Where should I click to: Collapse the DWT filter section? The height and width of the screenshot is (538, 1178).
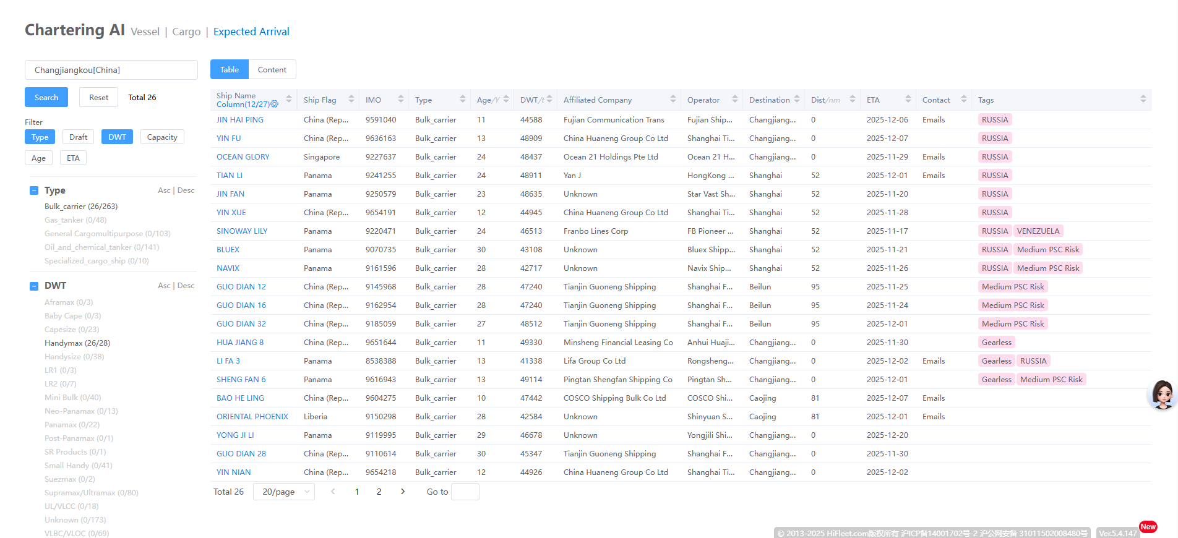pyautogui.click(x=34, y=286)
